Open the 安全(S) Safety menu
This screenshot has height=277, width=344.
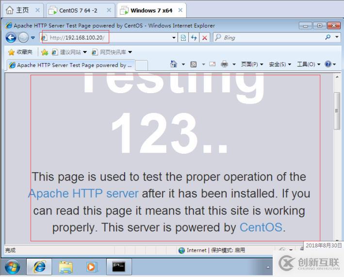280,64
